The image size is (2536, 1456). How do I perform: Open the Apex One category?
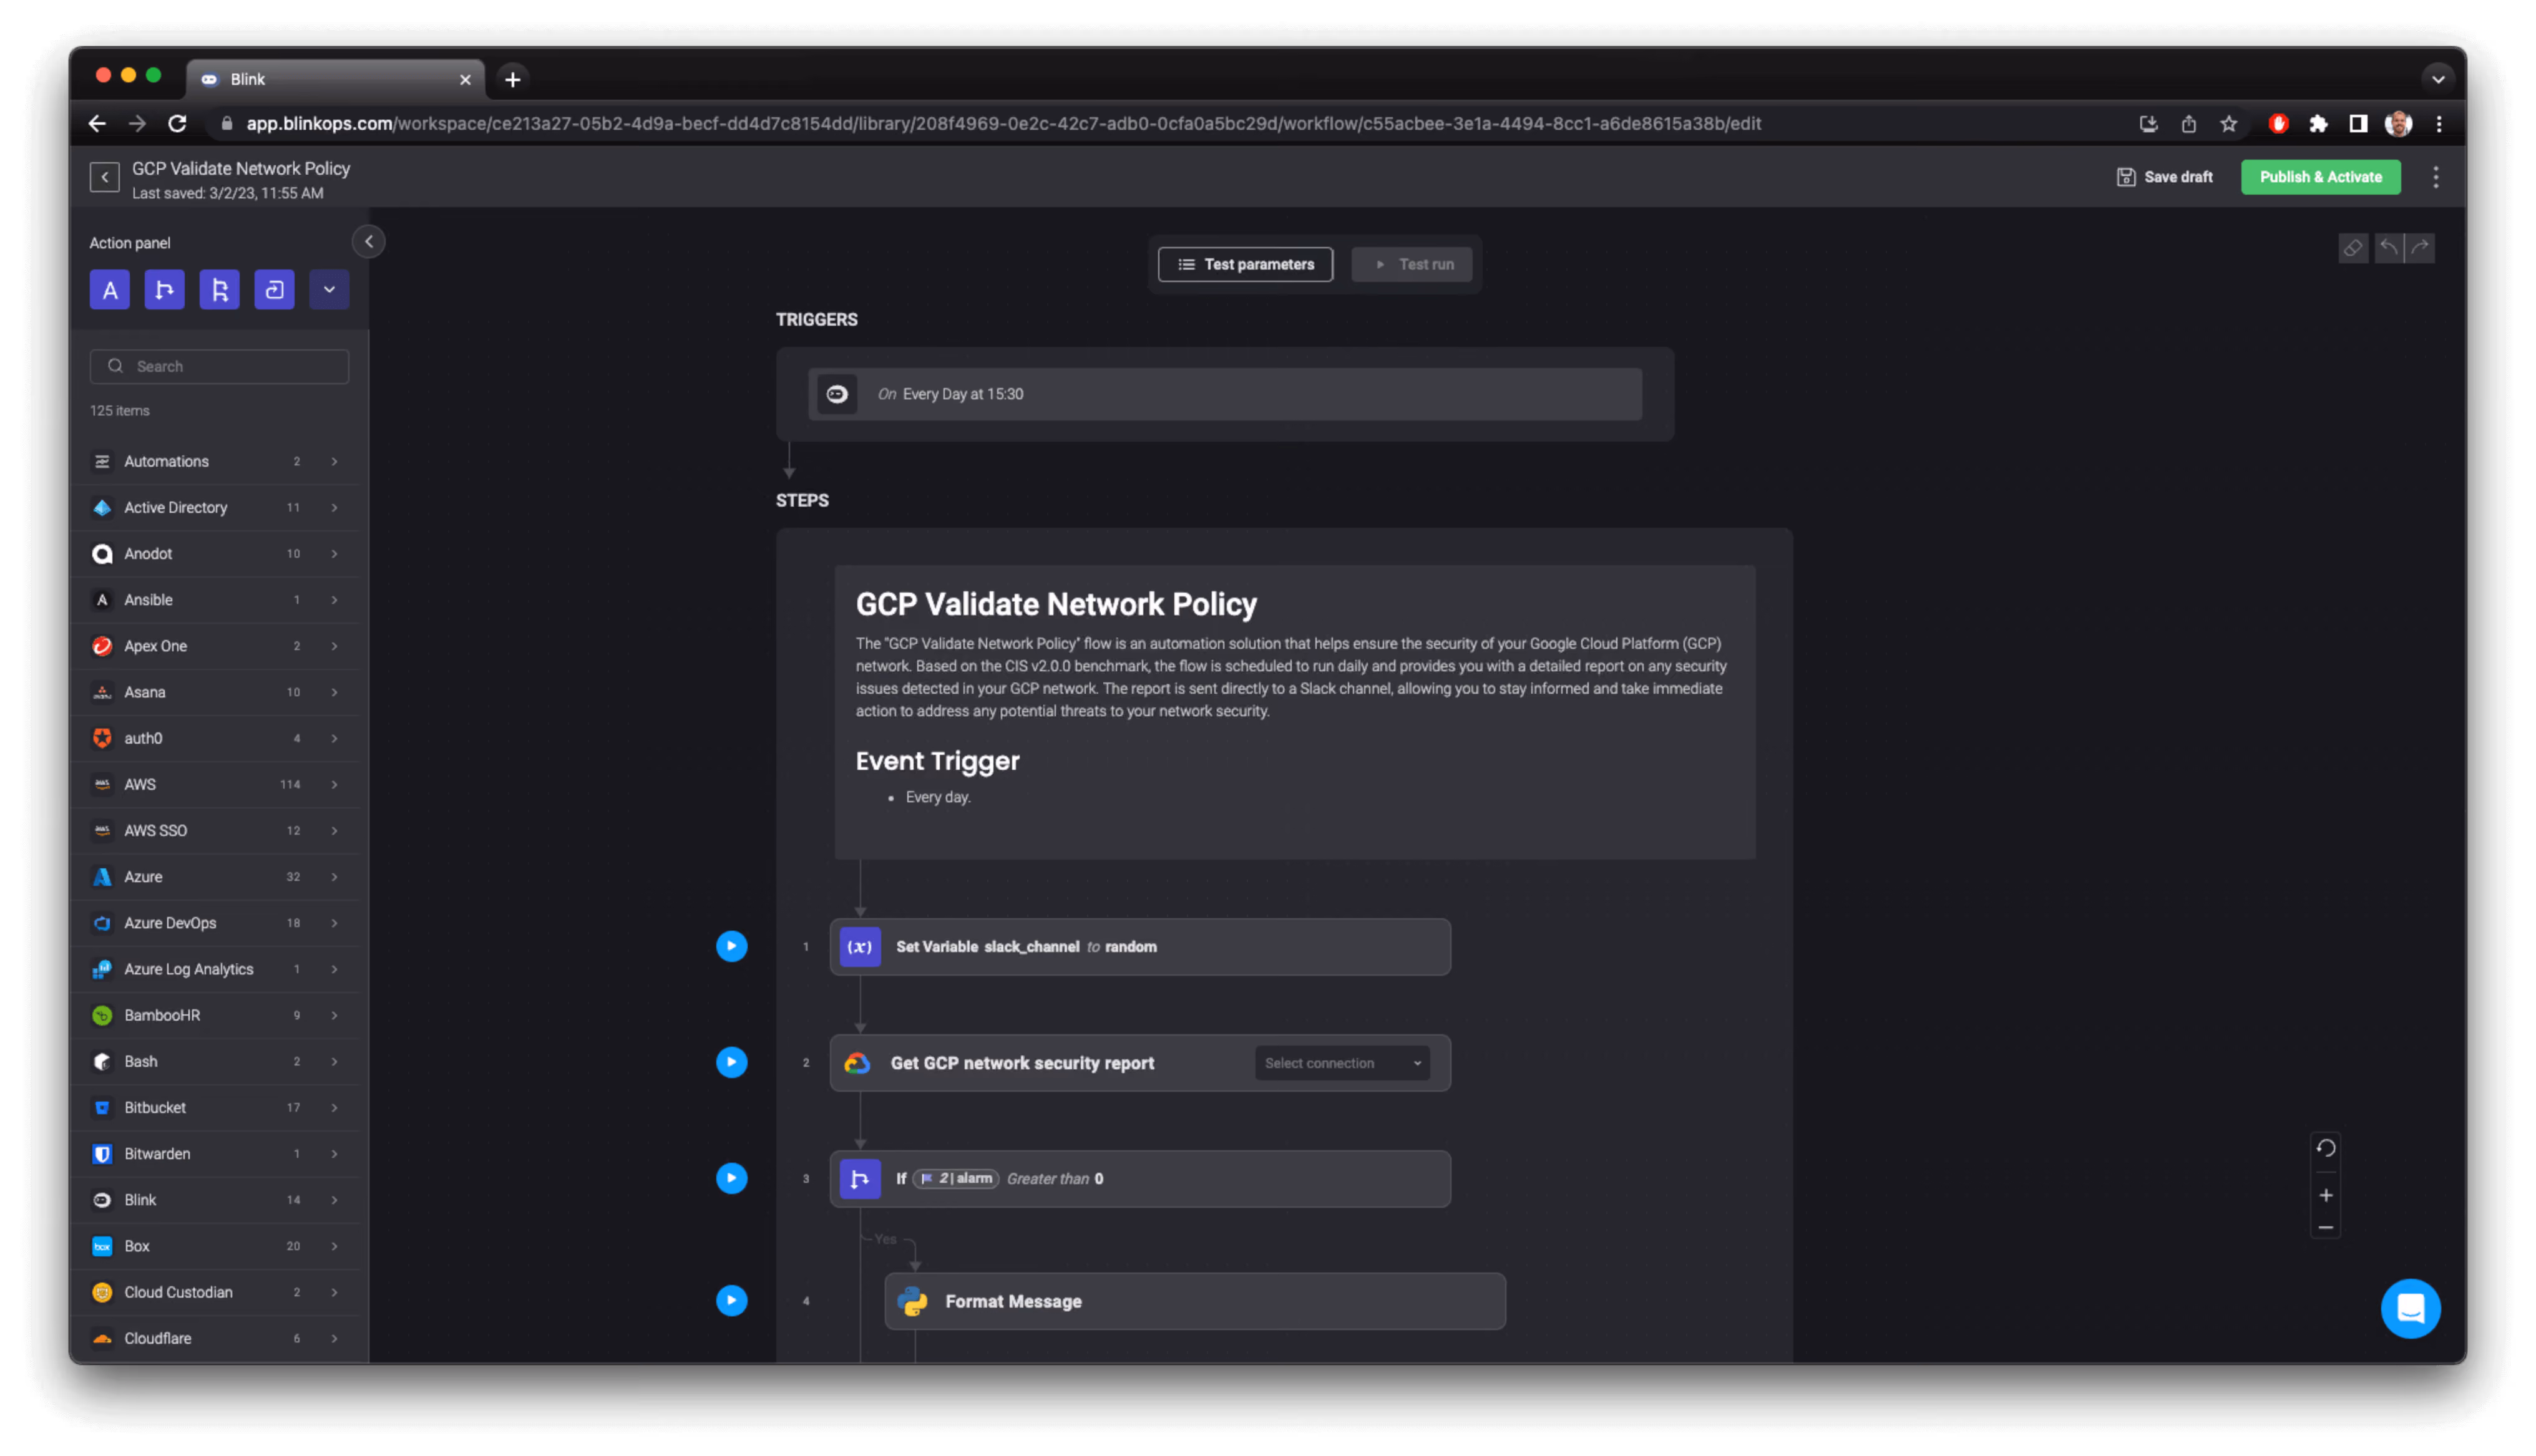(215, 646)
